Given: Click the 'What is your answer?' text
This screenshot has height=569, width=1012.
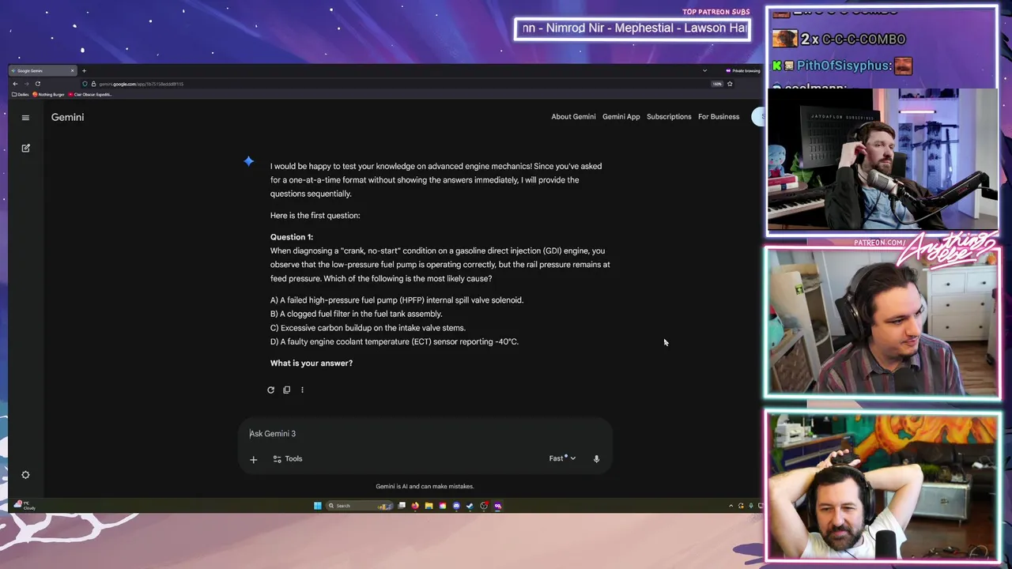Looking at the screenshot, I should (x=312, y=364).
